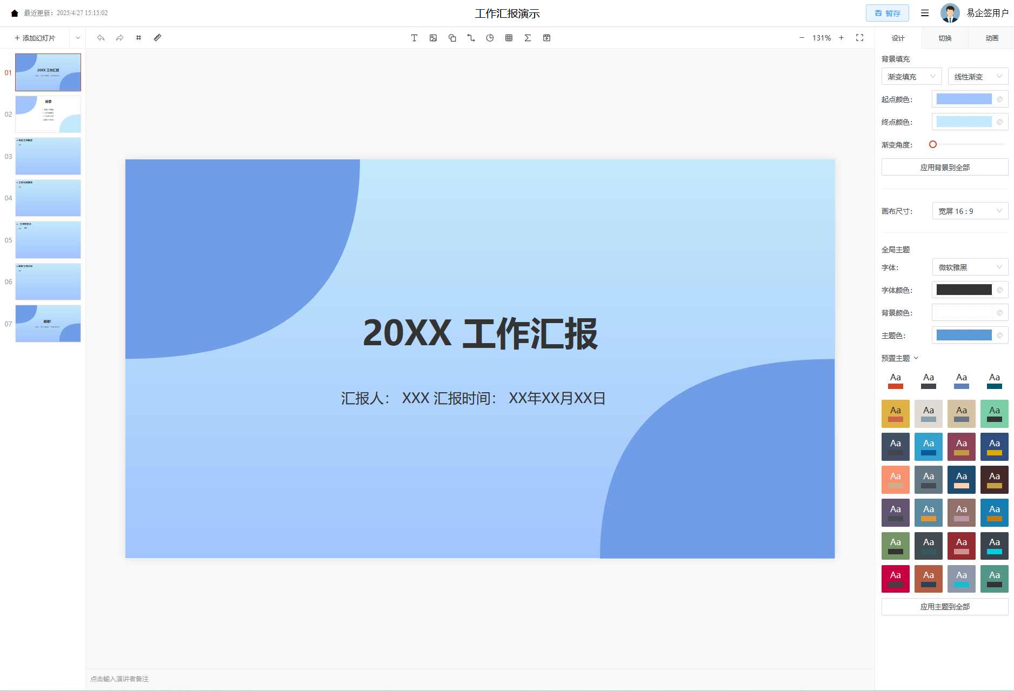The width and height of the screenshot is (1014, 691).
Task: Switch to the 设计 tab
Action: pyautogui.click(x=898, y=38)
